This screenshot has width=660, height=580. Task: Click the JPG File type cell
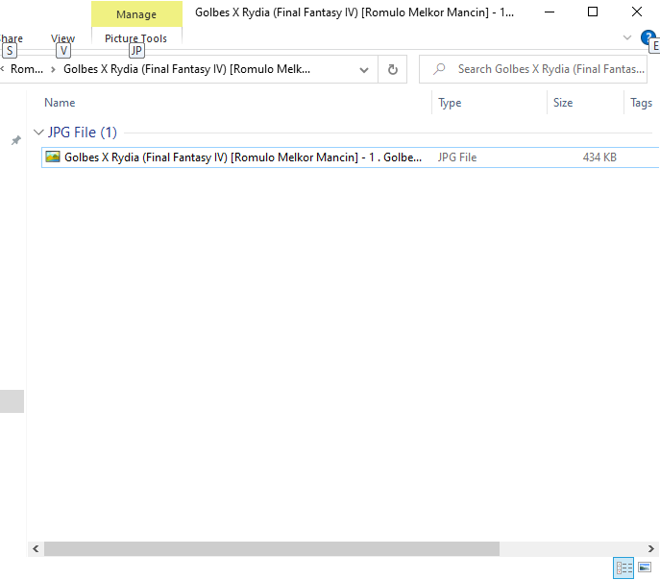pos(456,157)
